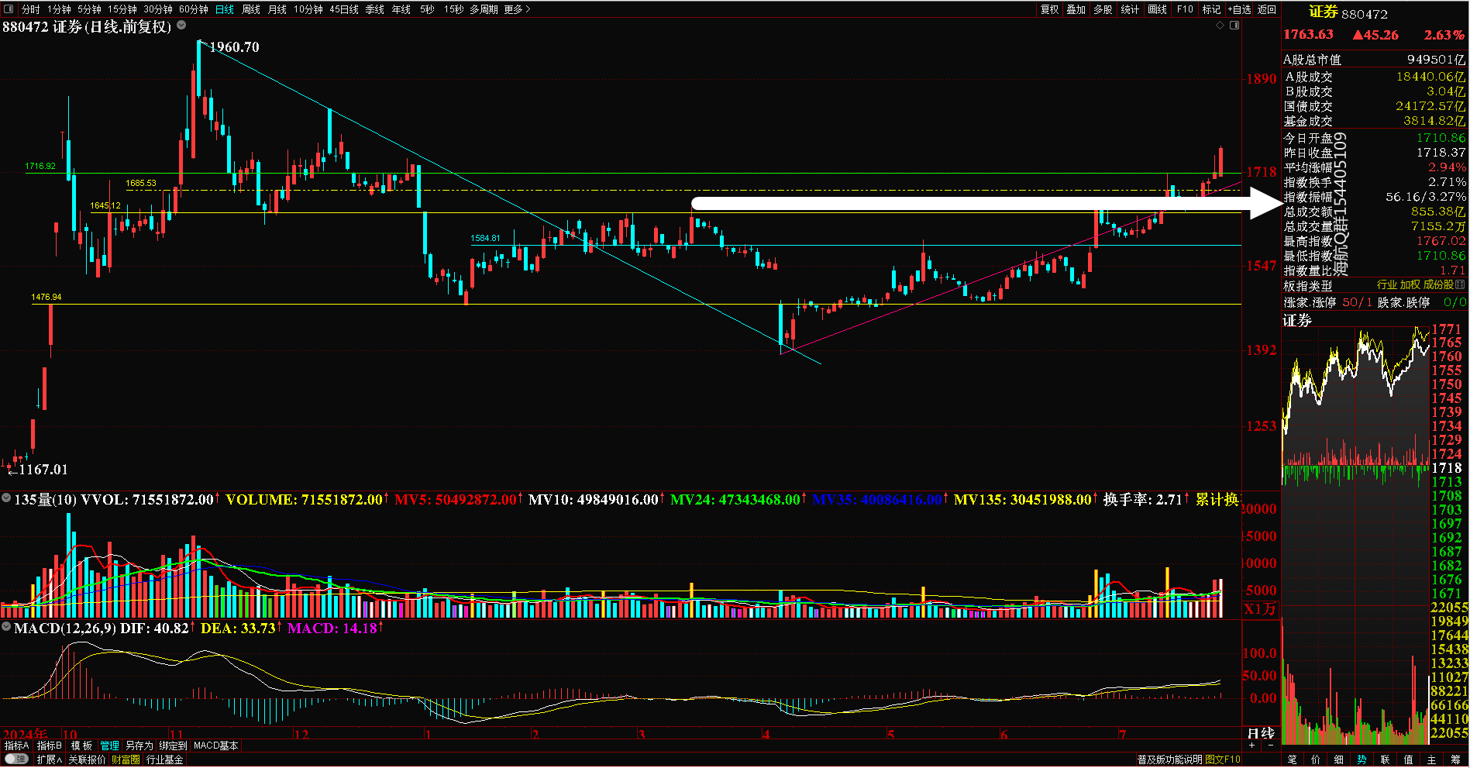Open 行业基金 sector funds tab
Image resolution: width=1470 pixels, height=768 pixels.
point(165,759)
